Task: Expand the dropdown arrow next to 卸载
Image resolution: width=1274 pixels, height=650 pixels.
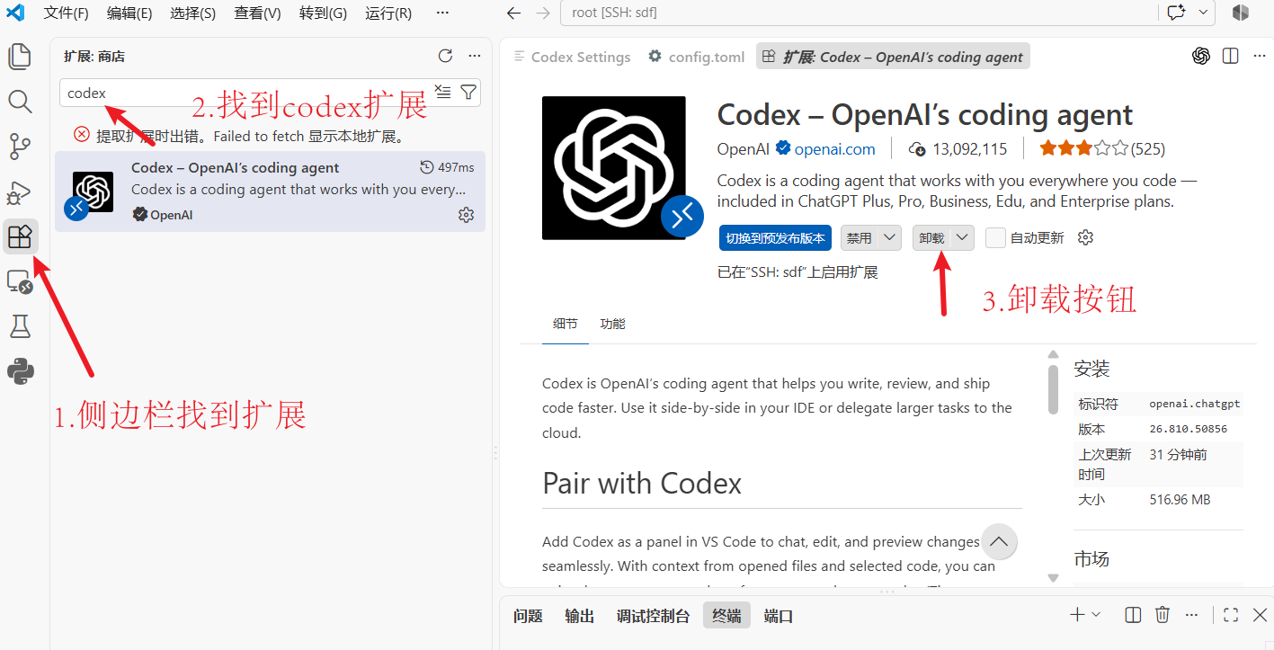Action: coord(962,237)
